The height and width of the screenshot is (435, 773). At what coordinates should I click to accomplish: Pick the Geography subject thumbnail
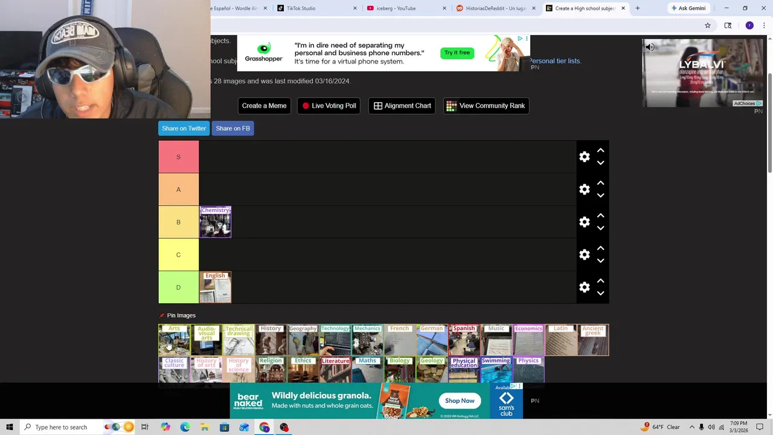(303, 340)
